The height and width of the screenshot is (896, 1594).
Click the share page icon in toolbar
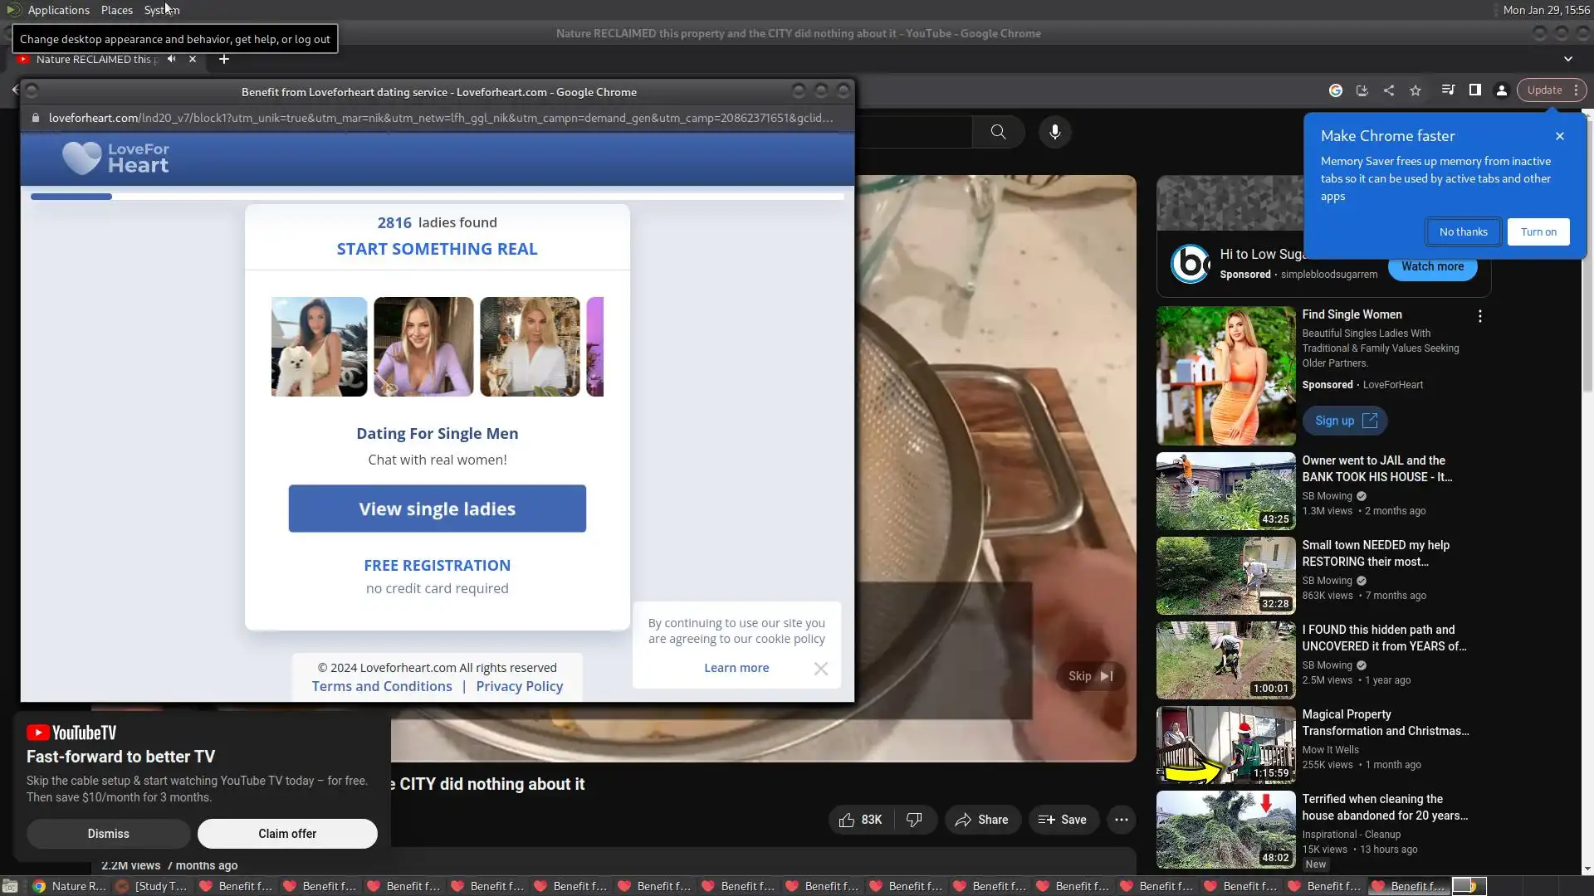(1389, 90)
